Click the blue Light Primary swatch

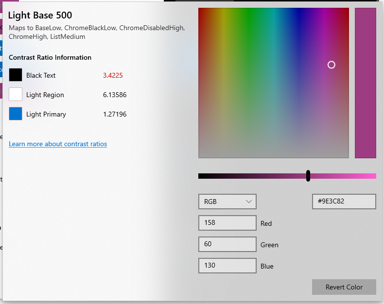tap(16, 114)
